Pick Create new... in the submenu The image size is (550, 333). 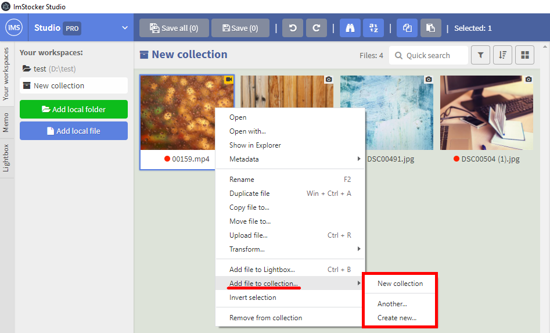(400, 318)
